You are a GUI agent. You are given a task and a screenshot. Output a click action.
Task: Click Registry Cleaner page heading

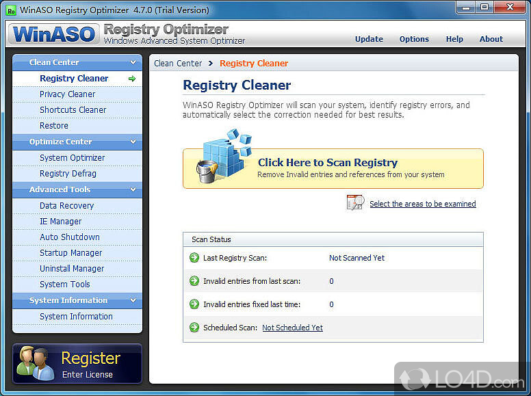[237, 85]
